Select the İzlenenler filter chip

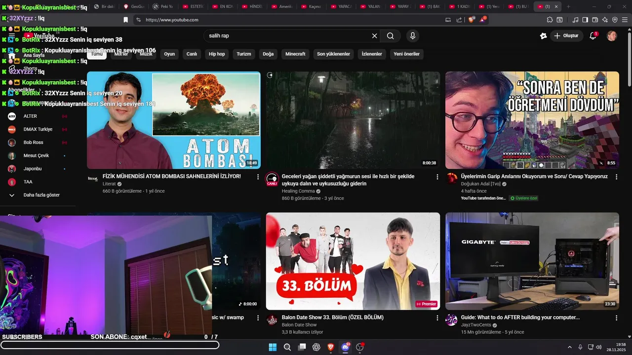(372, 54)
